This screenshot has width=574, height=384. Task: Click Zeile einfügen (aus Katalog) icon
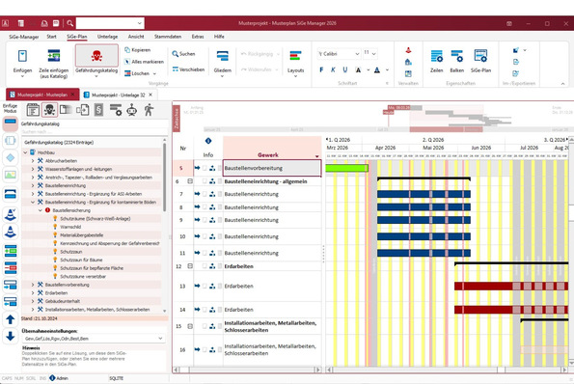click(54, 56)
